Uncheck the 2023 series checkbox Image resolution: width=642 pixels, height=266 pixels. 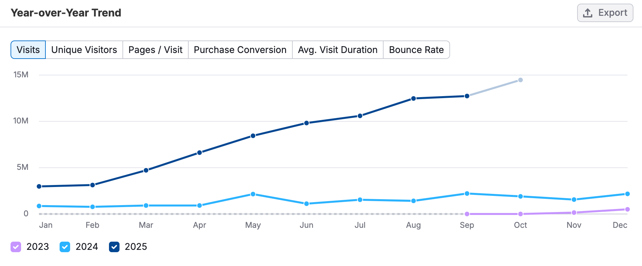[16, 247]
